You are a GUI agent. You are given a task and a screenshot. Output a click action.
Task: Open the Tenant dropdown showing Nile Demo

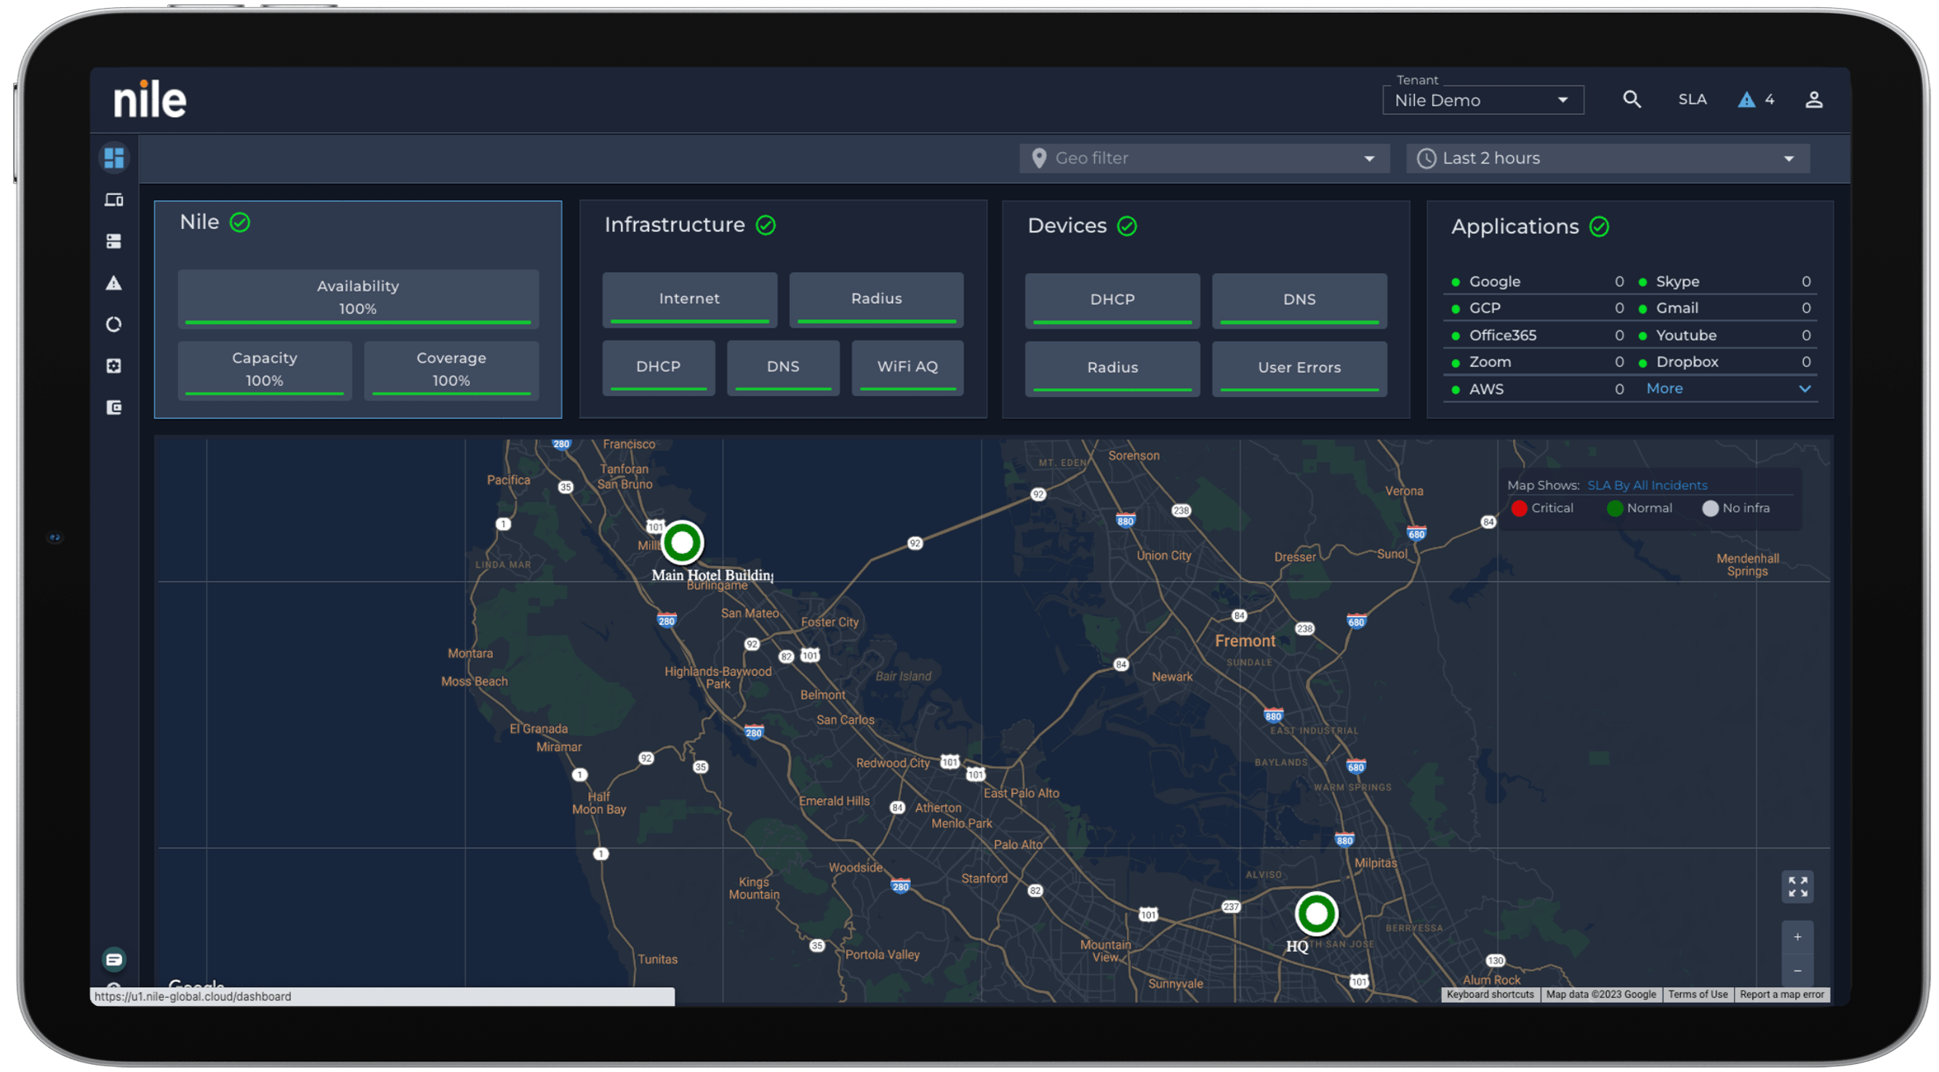tap(1482, 100)
